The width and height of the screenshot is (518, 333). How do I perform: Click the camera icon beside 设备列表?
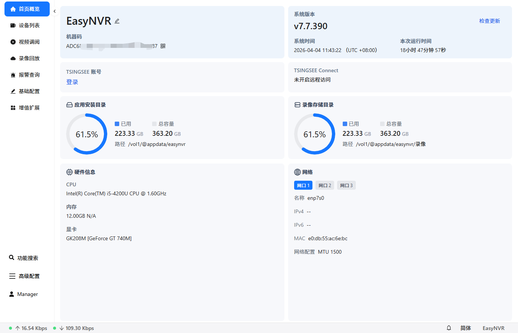(13, 25)
